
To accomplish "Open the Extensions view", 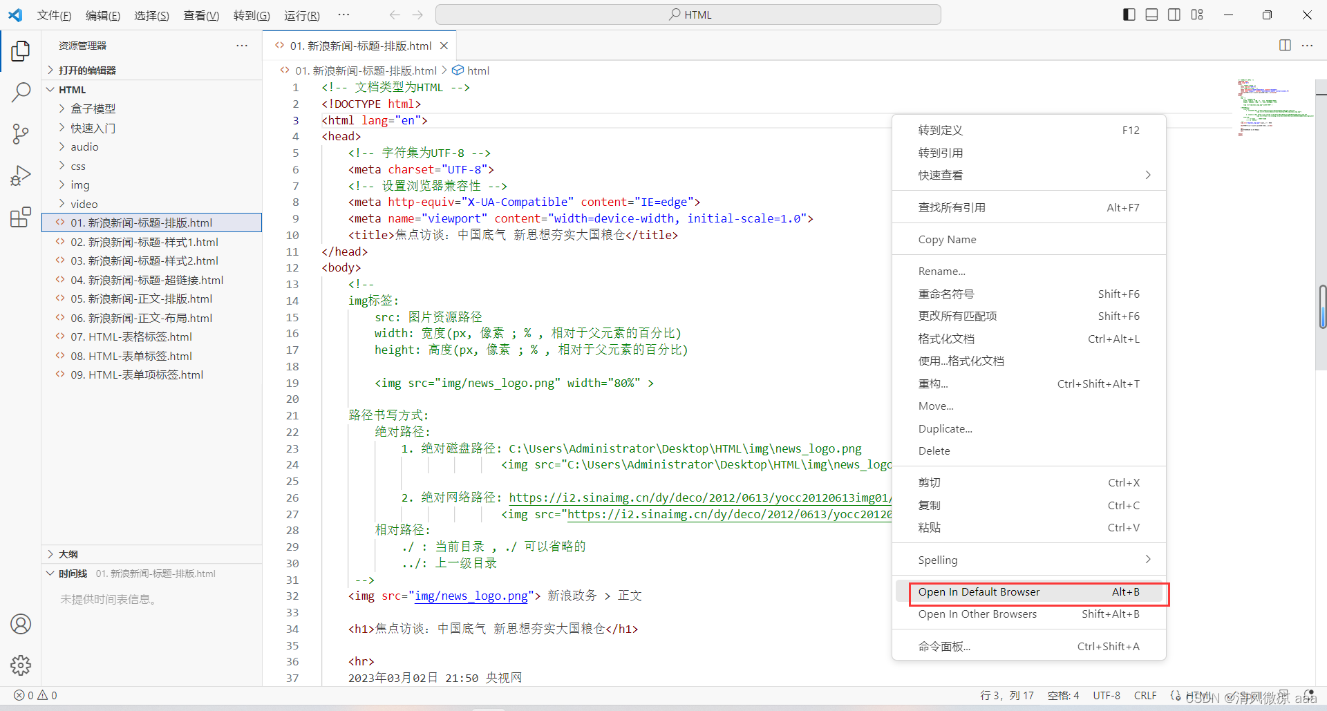I will (x=21, y=217).
